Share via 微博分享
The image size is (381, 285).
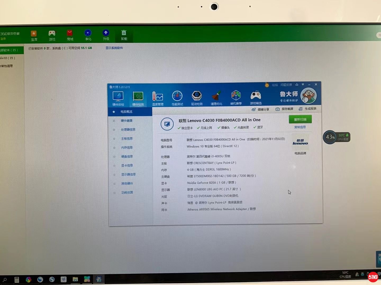(260, 109)
